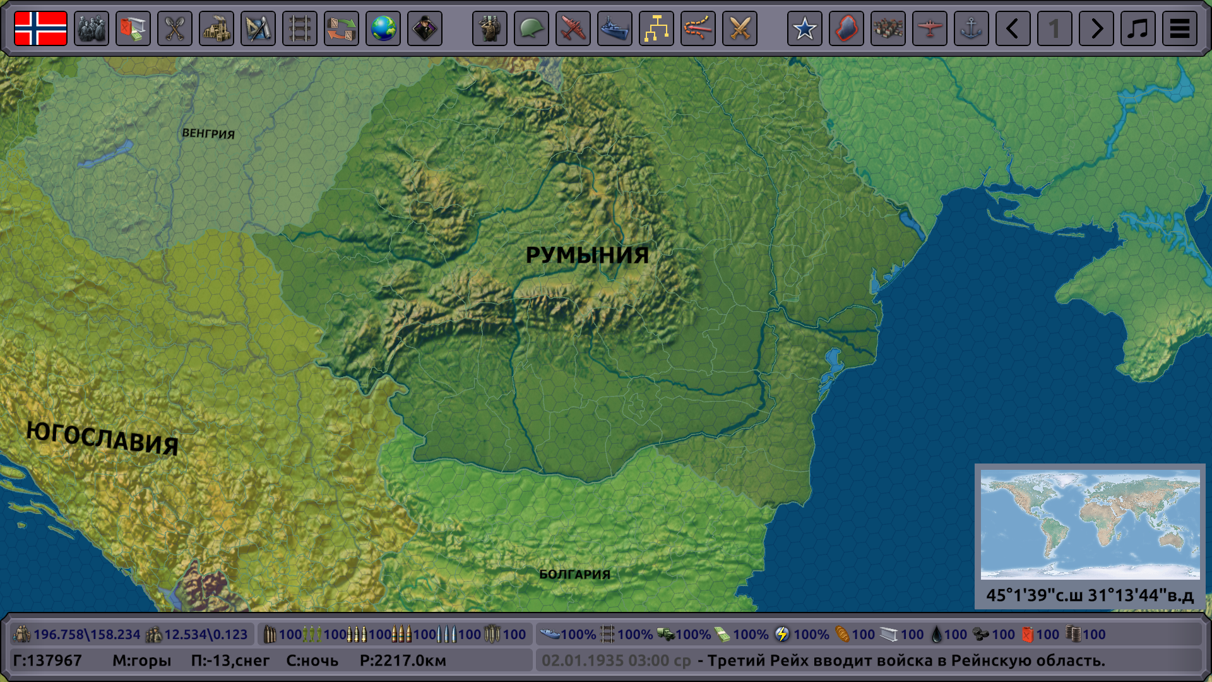
Task: Open the warship navy panel
Action: [614, 28]
